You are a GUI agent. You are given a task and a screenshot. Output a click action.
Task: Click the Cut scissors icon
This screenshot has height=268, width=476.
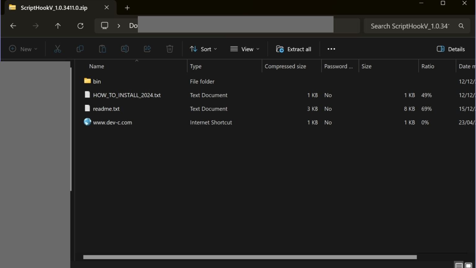[x=58, y=49]
